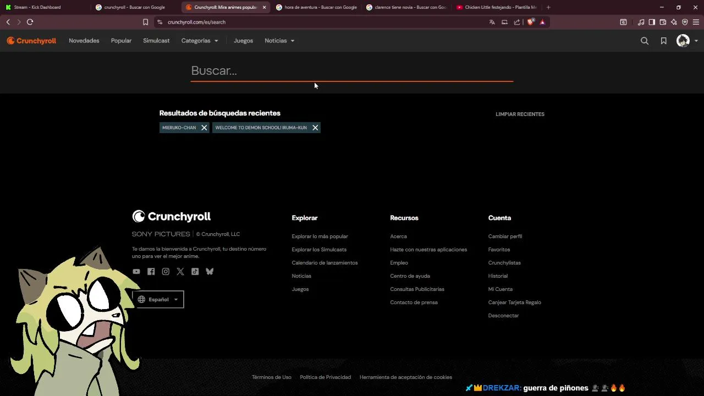Open Calendario de lanzamientos link

click(324, 263)
